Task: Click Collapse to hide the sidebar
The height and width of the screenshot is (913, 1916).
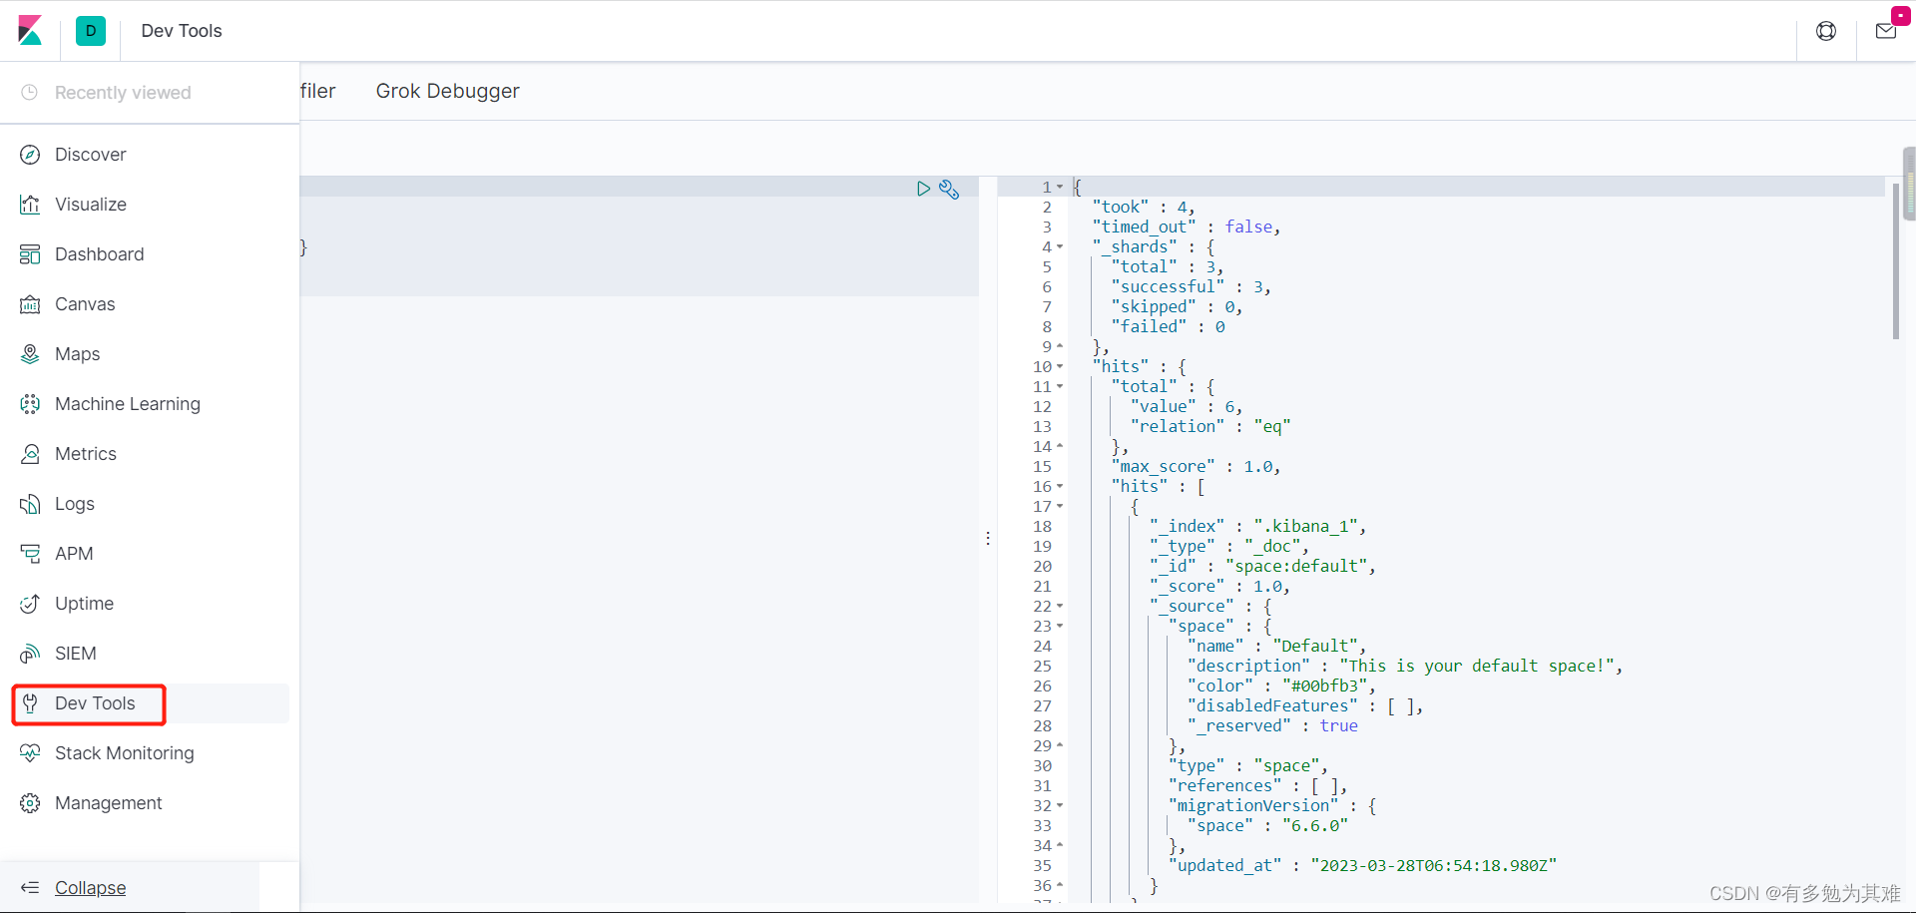Action: click(x=91, y=887)
